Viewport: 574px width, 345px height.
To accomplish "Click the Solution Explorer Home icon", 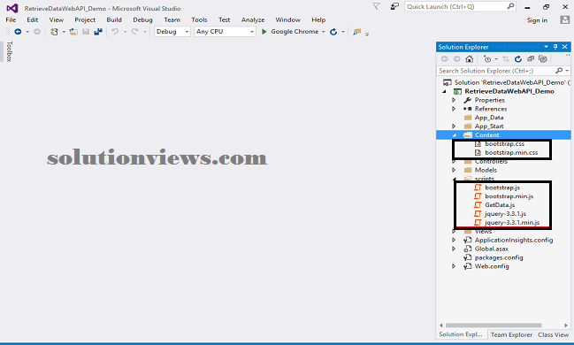I will 470,59.
